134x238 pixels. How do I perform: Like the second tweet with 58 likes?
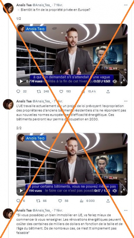[60, 201]
